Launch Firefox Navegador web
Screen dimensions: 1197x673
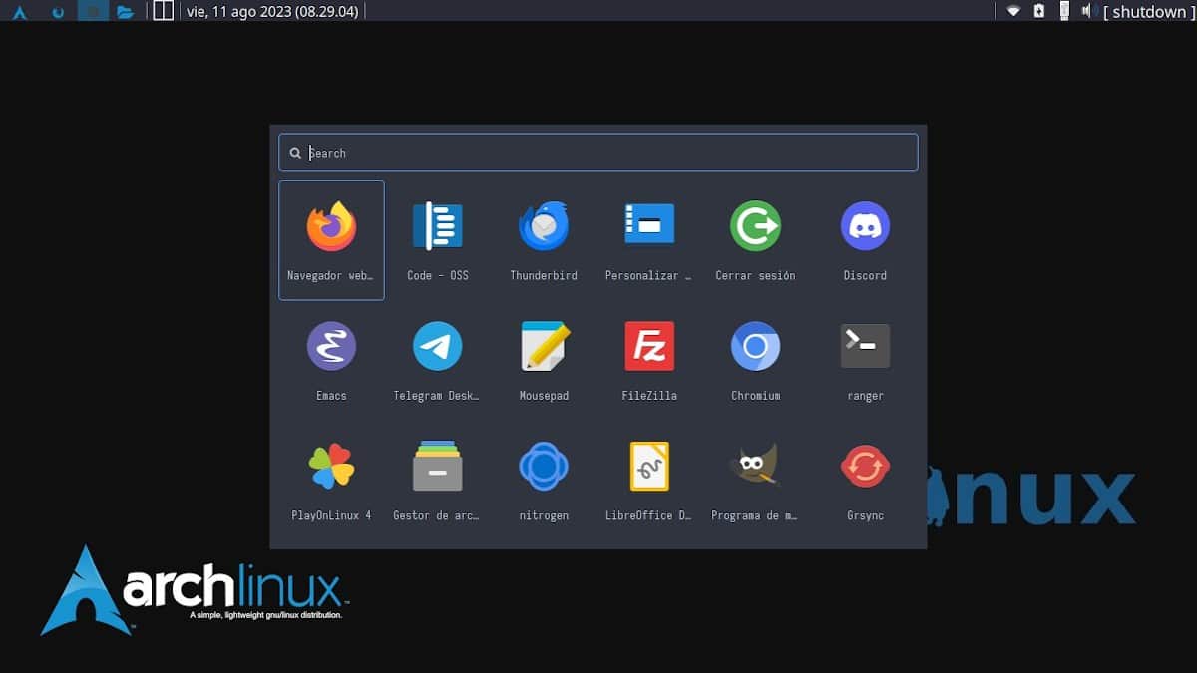[x=331, y=240]
